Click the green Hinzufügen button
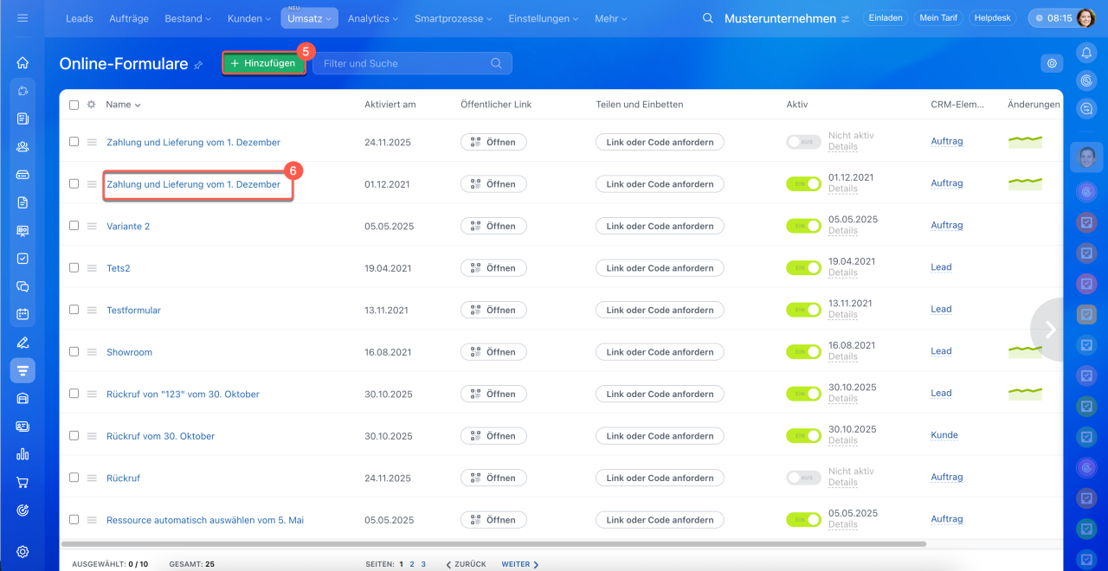 264,63
